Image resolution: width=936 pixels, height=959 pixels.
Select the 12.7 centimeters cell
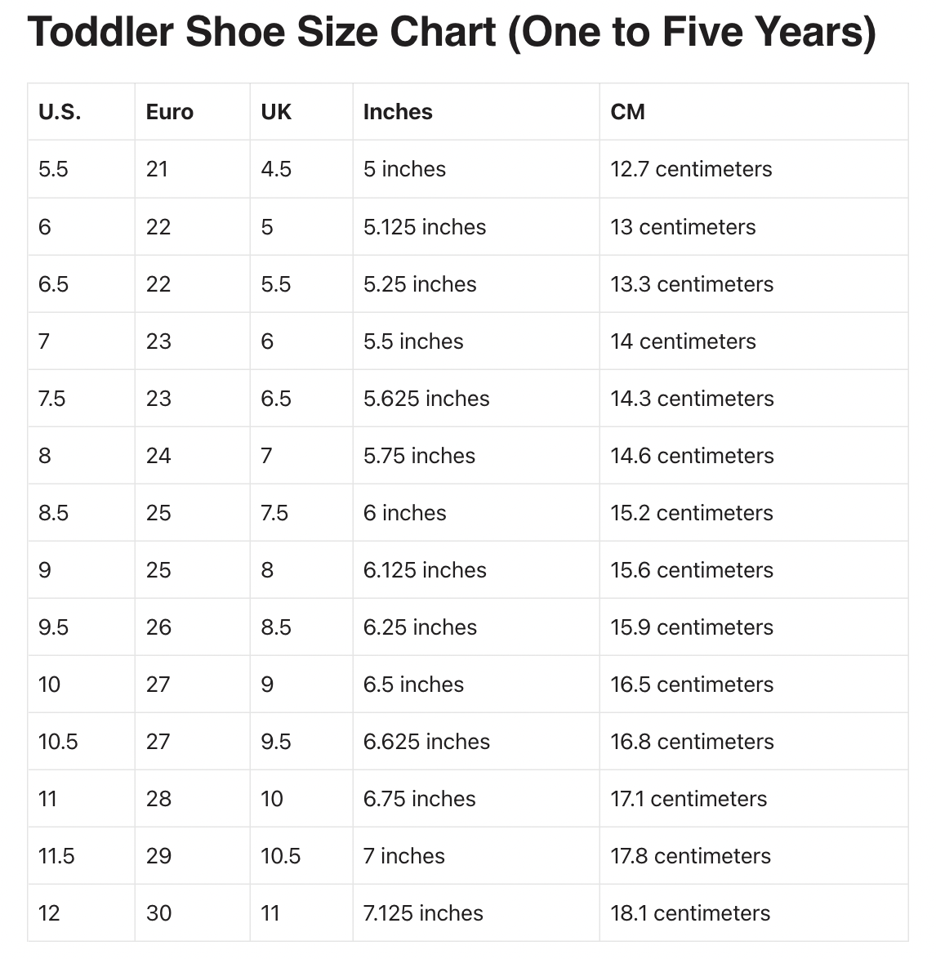click(x=754, y=169)
